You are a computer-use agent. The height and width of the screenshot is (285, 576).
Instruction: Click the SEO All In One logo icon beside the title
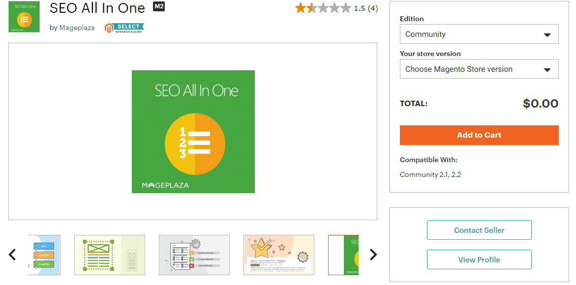pos(24,17)
